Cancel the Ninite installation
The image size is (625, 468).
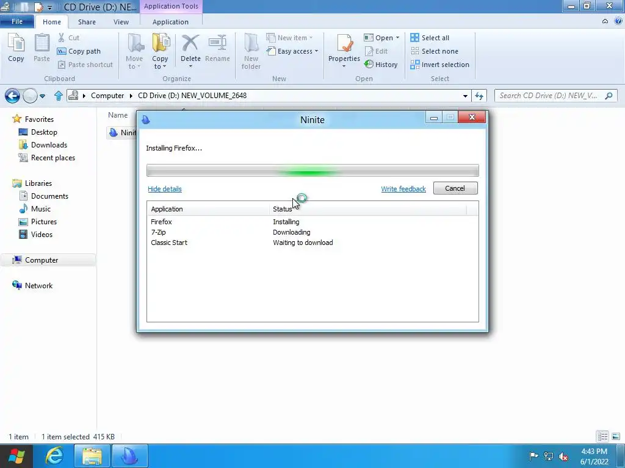(455, 188)
